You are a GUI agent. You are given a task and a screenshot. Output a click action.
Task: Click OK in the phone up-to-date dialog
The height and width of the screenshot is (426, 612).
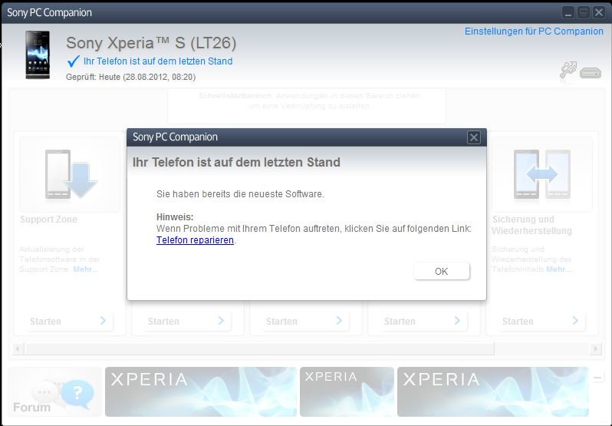click(442, 271)
